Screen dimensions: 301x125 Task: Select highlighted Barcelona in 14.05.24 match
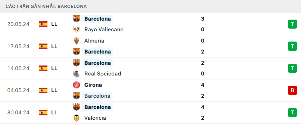[98, 63]
